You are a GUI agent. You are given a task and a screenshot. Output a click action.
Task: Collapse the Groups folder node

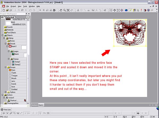coord(6,67)
